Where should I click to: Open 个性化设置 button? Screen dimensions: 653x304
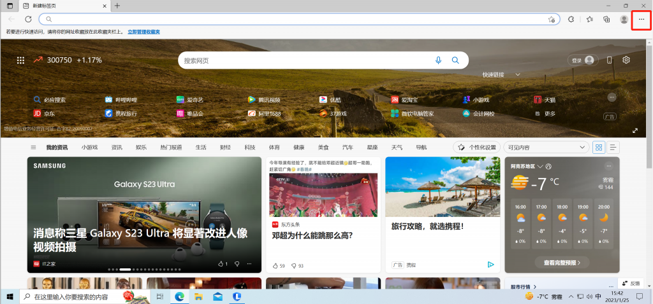point(477,148)
